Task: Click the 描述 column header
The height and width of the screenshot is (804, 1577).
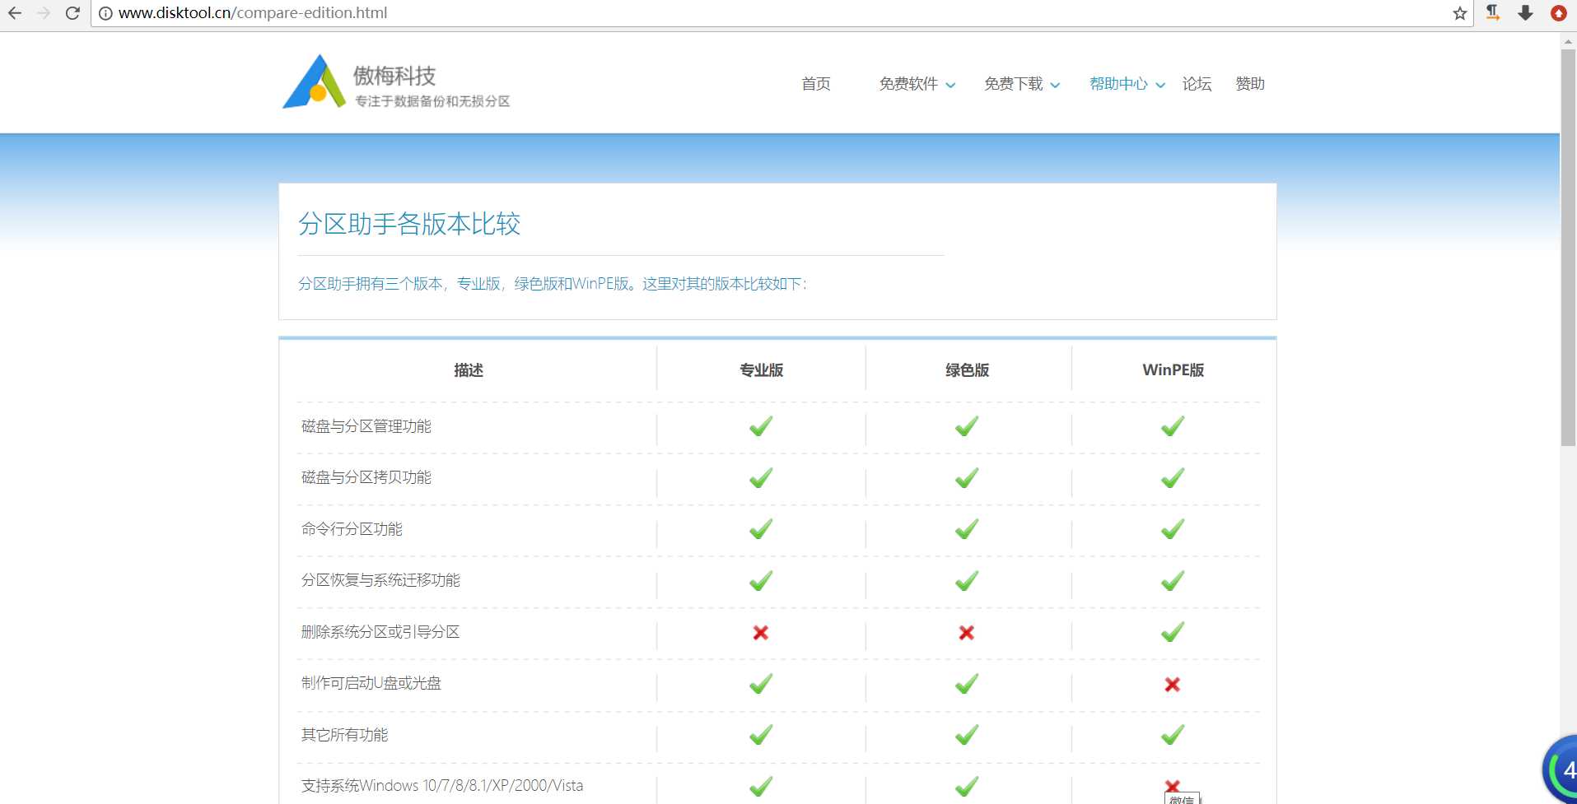Action: (469, 370)
